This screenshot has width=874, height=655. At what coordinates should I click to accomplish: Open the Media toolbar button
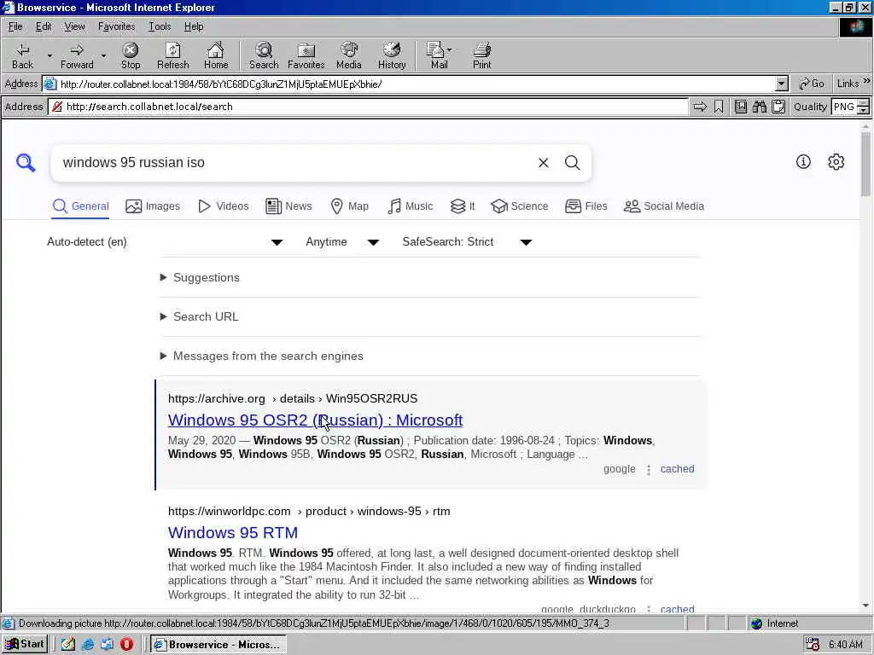[349, 55]
